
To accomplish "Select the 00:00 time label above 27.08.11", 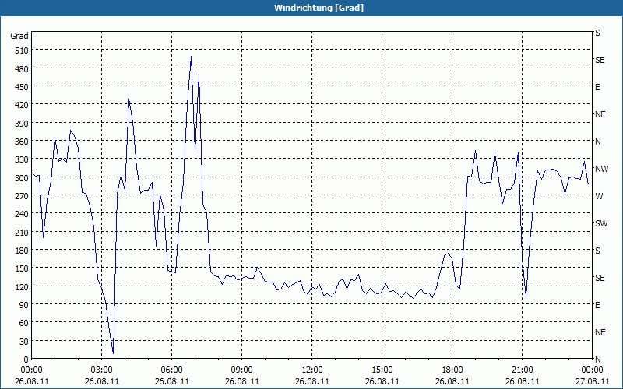I will [x=592, y=370].
